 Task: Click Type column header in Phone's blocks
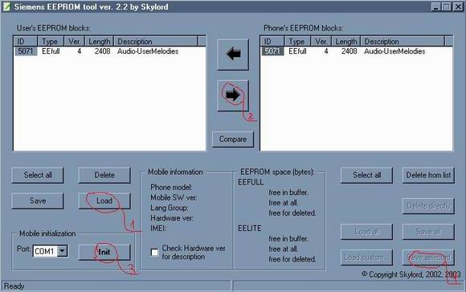coord(297,41)
